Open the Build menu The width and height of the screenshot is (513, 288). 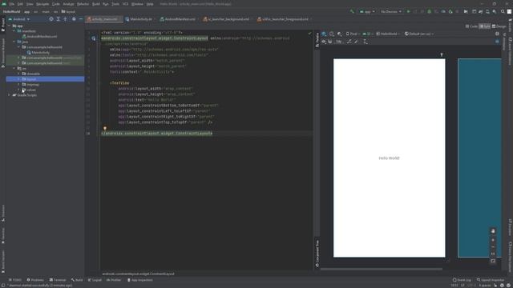point(96,4)
